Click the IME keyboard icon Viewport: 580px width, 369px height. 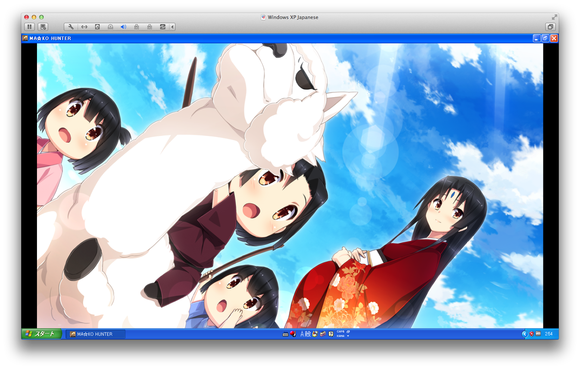(x=286, y=334)
